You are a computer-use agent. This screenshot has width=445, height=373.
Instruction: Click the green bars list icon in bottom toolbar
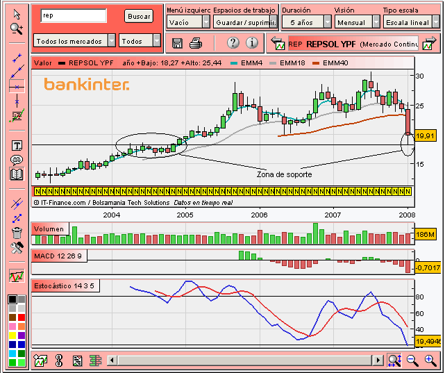click(95, 360)
